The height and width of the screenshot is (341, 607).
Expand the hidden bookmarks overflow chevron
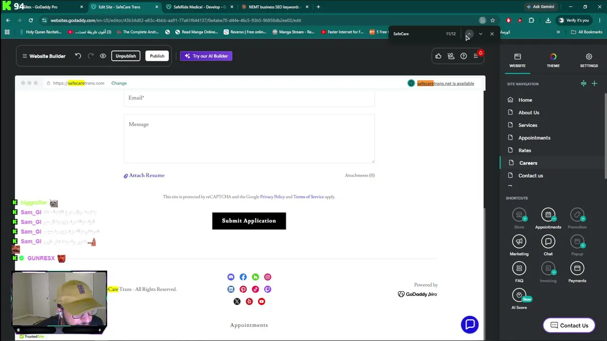tap(558, 32)
